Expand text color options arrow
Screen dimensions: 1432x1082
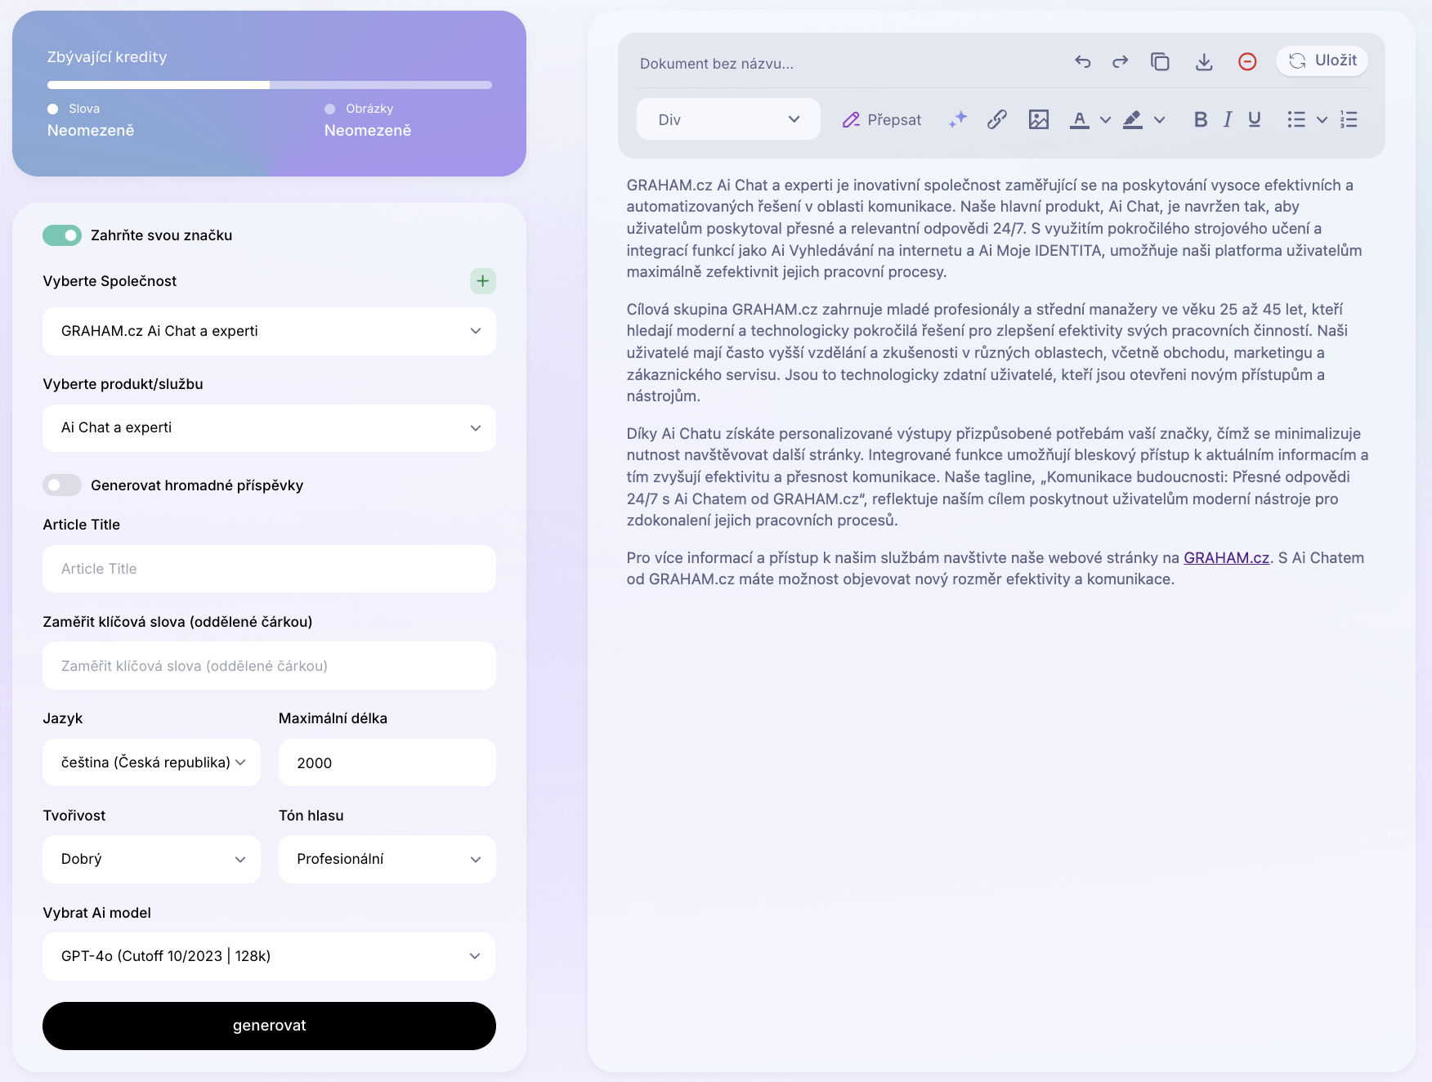coord(1105,119)
